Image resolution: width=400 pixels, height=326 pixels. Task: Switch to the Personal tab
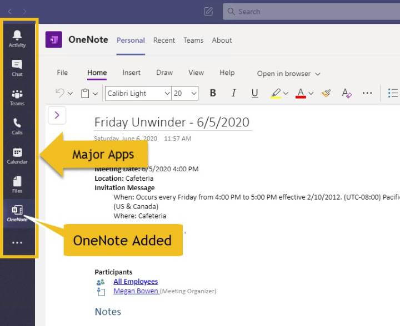[x=131, y=40]
